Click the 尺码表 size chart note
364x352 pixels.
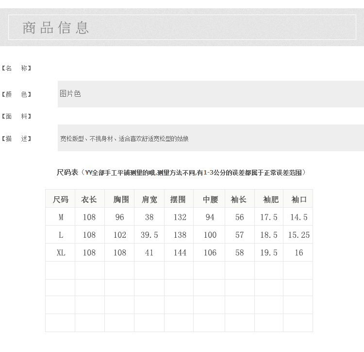pos(181,173)
